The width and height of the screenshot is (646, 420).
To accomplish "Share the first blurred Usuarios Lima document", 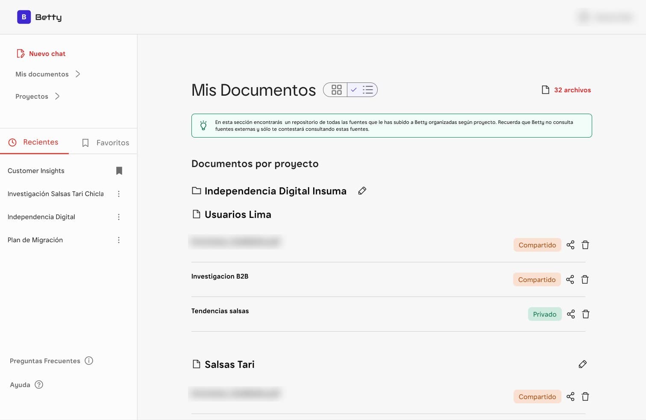I will [x=570, y=245].
